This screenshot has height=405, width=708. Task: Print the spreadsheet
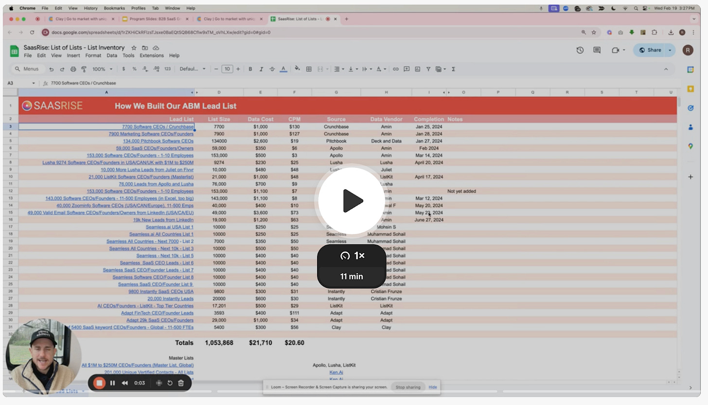(73, 69)
